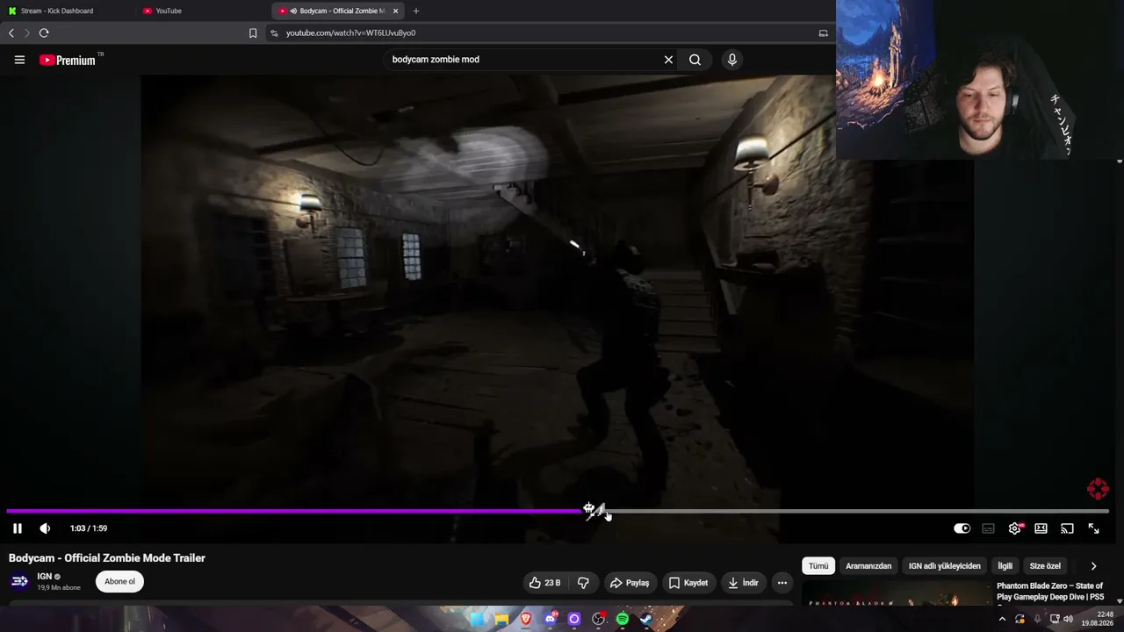This screenshot has height=632, width=1124.
Task: Pause the video playback
Action: point(17,528)
